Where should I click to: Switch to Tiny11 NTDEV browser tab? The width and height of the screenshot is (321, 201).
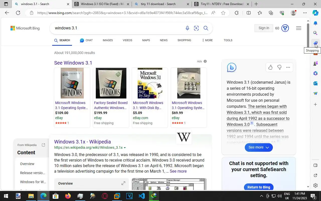click(222, 4)
